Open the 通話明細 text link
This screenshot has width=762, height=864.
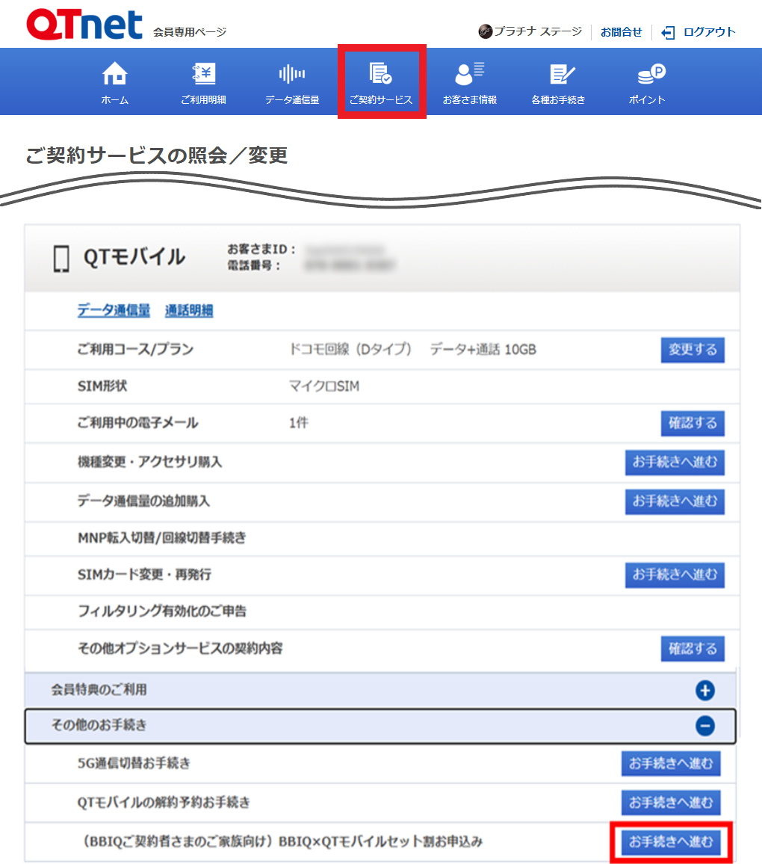(189, 311)
